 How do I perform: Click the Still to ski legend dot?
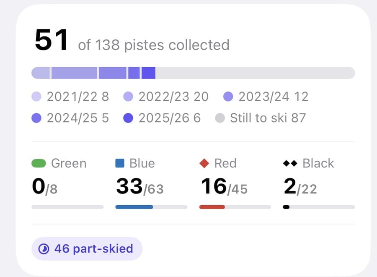[220, 118]
